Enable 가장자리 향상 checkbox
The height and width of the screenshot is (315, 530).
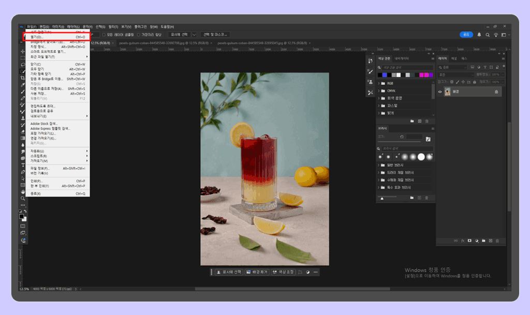click(138, 35)
